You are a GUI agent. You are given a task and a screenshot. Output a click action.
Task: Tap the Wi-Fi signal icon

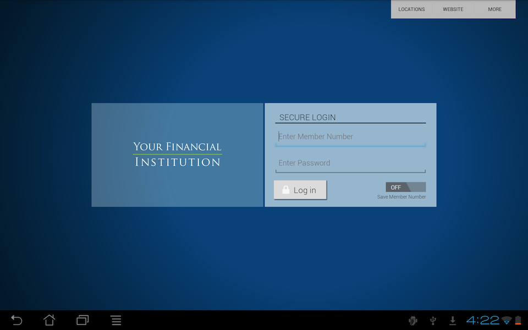coord(507,320)
